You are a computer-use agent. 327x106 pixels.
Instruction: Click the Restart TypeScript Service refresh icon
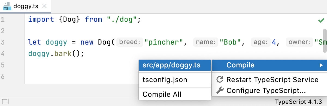pyautogui.click(x=220, y=80)
